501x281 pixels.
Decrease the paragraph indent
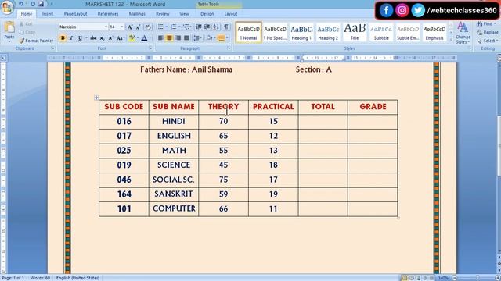coord(198,27)
